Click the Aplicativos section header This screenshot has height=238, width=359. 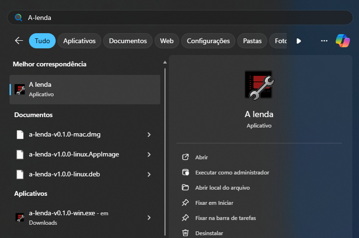(x=31, y=193)
